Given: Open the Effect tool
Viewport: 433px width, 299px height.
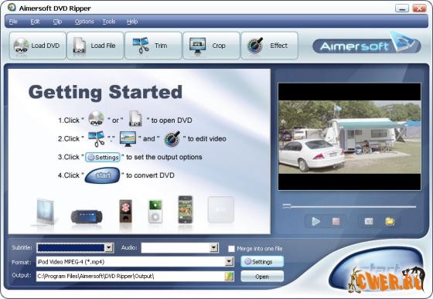Looking at the screenshot, I should click(270, 46).
